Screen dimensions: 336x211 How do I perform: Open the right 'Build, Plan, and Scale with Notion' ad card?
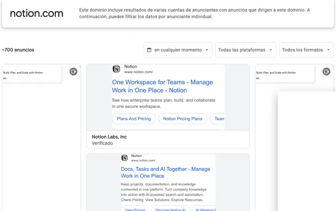[x=294, y=137]
